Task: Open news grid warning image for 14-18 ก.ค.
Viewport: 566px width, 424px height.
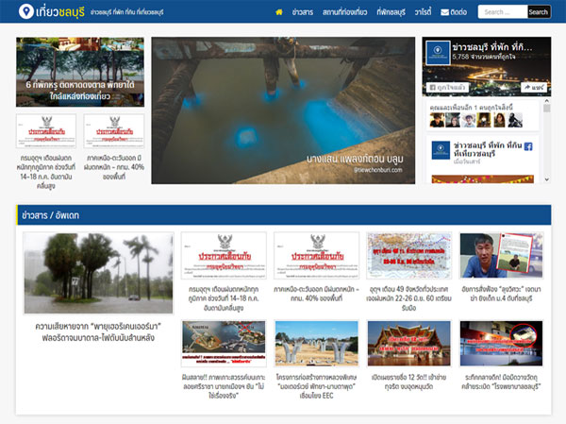Action: (224, 256)
